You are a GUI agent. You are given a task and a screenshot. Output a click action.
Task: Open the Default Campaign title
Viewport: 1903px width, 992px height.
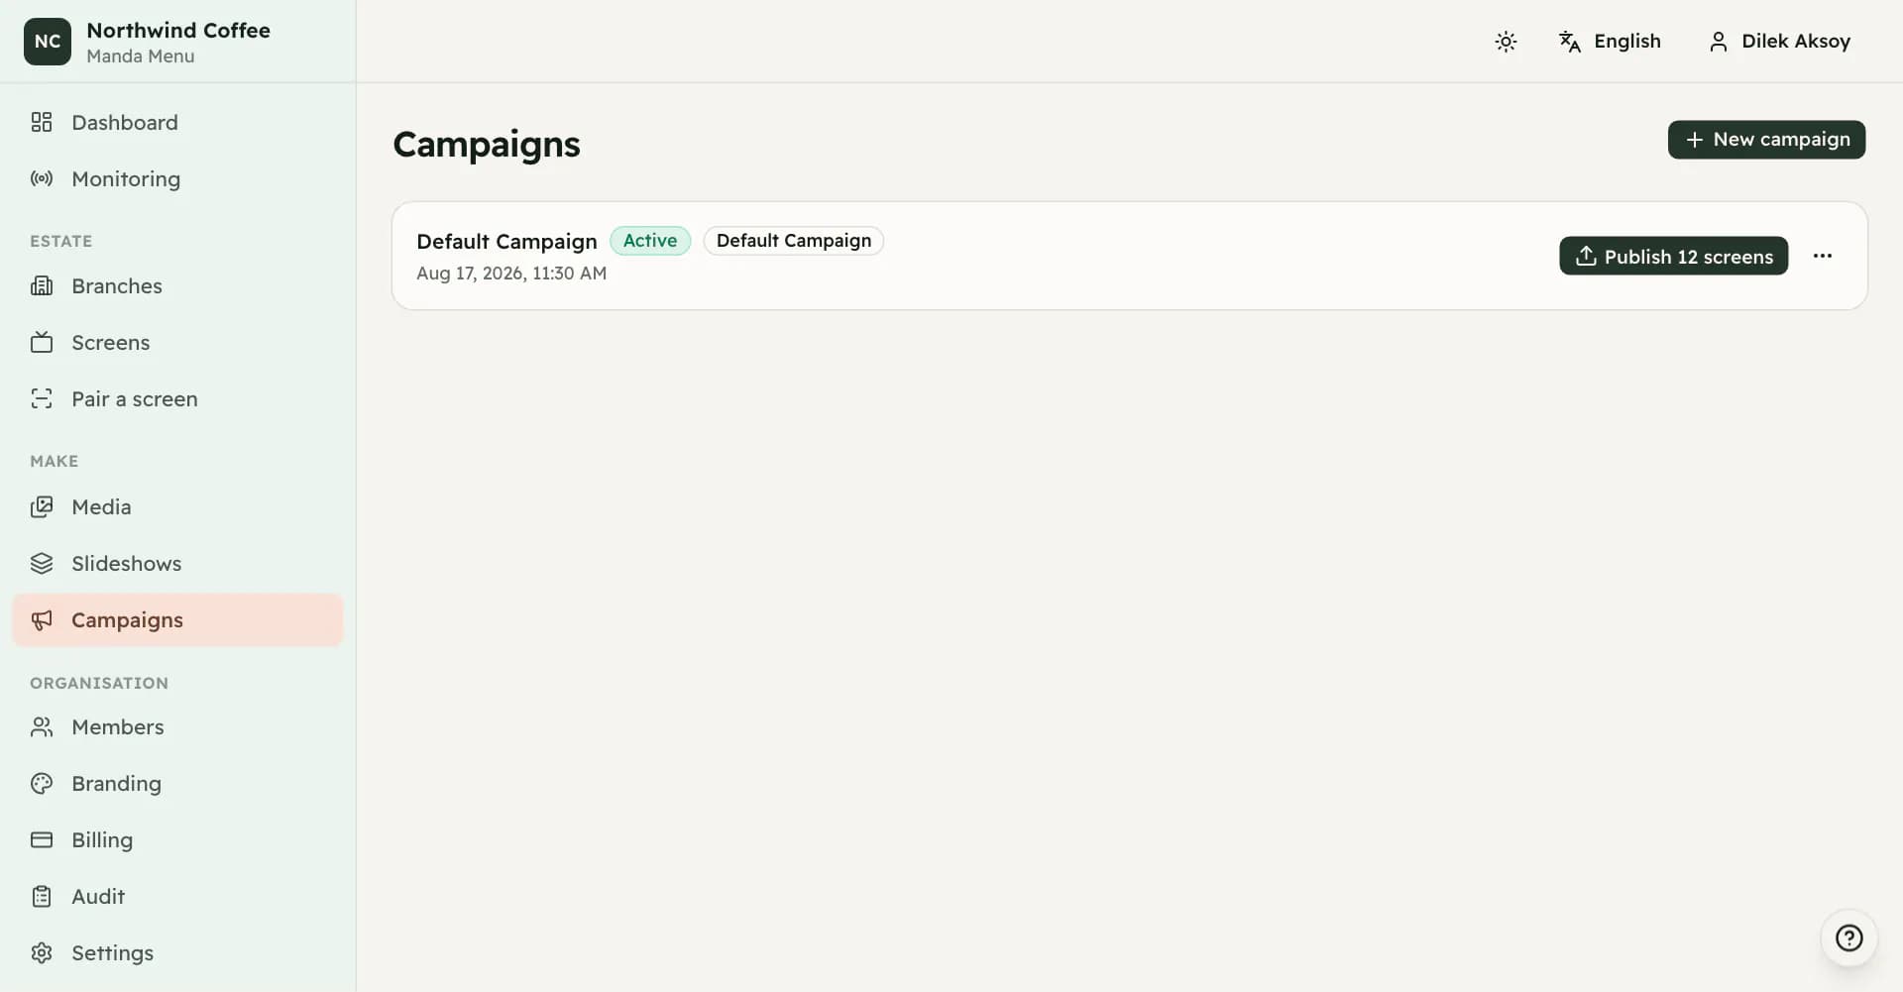[x=506, y=241]
